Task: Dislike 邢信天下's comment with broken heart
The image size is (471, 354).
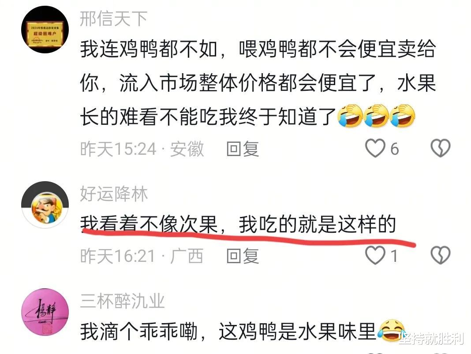Action: (x=441, y=148)
